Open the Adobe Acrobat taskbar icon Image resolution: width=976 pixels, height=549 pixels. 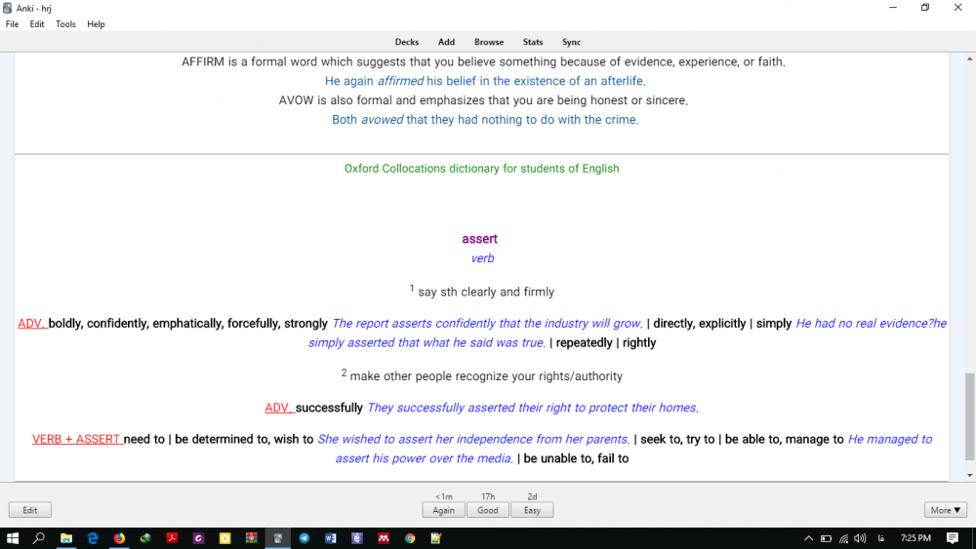172,538
